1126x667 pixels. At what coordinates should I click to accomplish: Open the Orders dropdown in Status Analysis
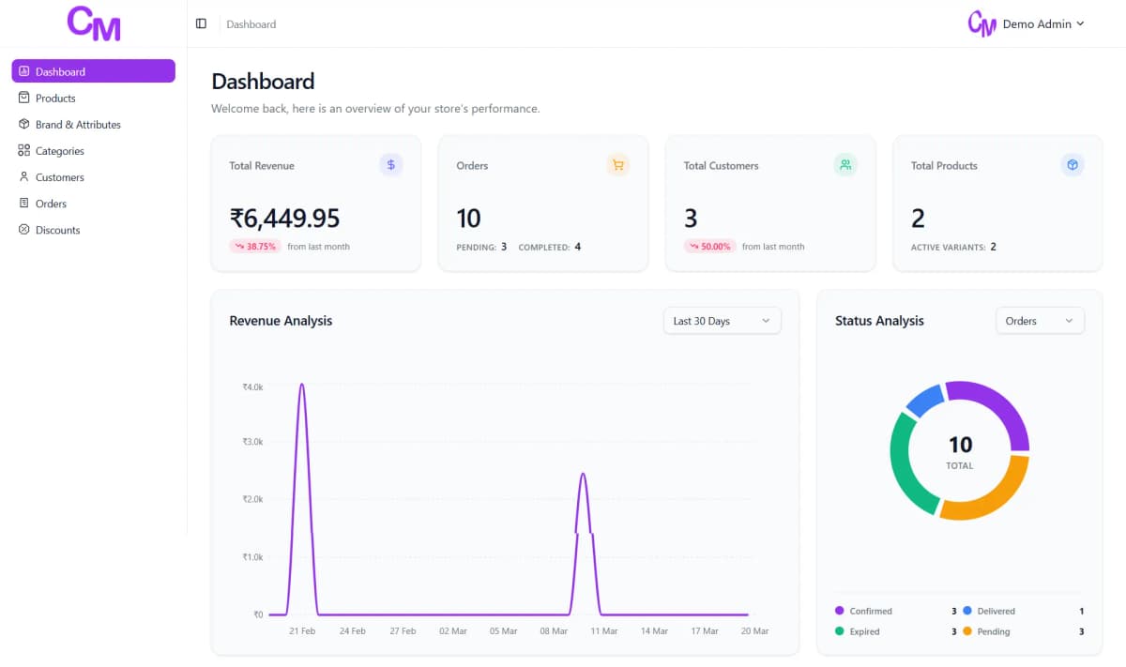point(1040,320)
